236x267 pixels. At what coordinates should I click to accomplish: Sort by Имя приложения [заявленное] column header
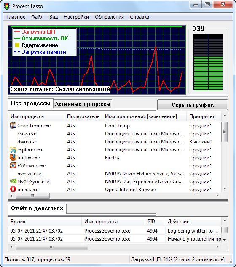coord(144,116)
